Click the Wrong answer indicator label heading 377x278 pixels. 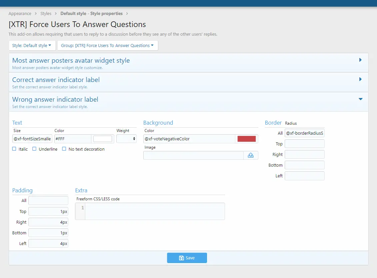[x=55, y=99]
